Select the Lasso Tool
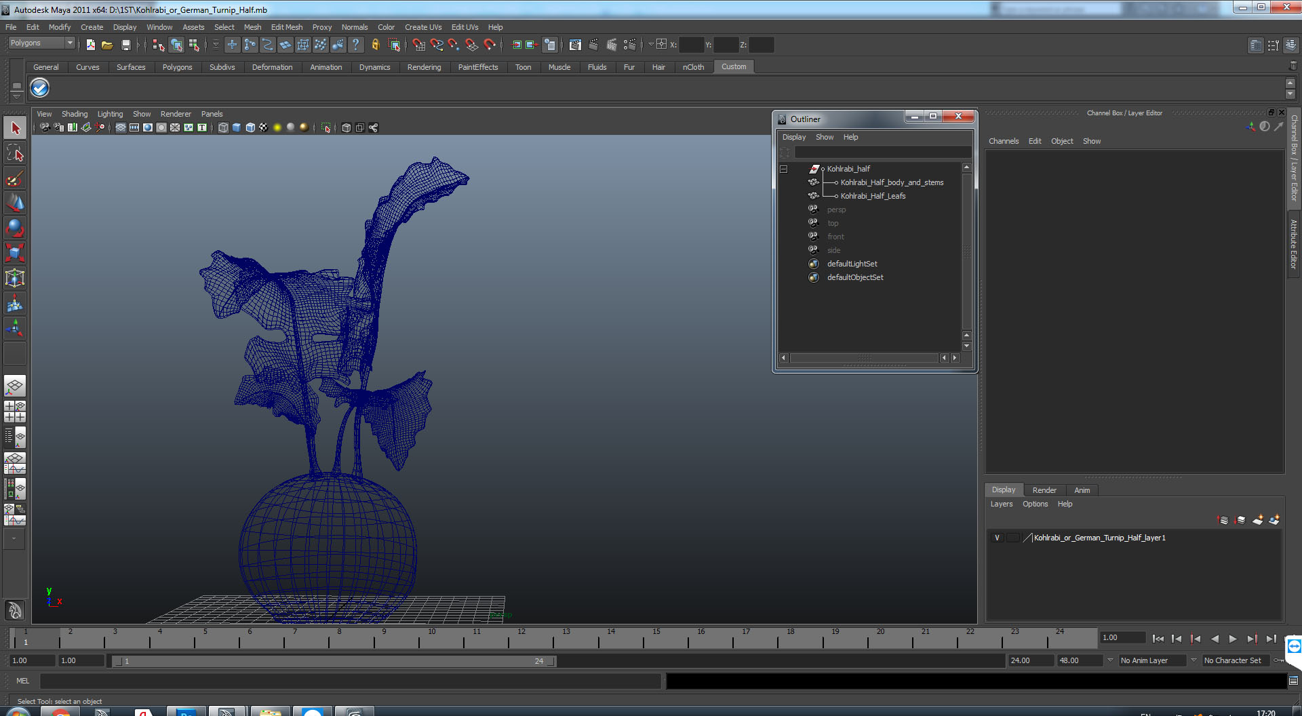The image size is (1302, 716). click(15, 153)
